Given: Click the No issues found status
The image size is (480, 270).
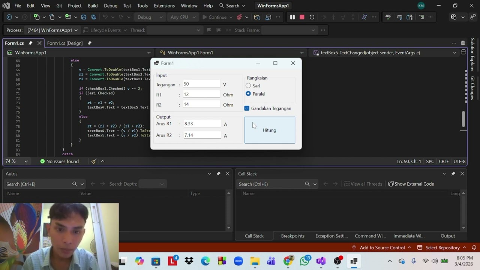Looking at the screenshot, I should click(59, 161).
